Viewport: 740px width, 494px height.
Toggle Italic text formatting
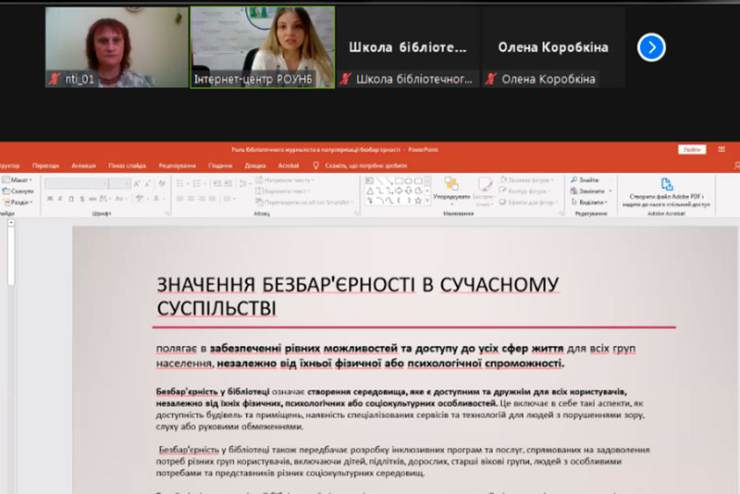point(59,198)
